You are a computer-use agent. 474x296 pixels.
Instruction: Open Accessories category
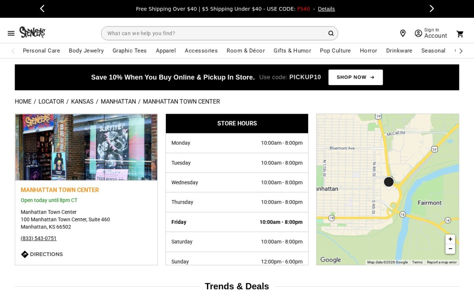tap(201, 51)
